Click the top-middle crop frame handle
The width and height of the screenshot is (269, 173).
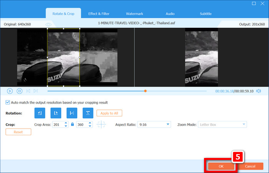coord(63,29)
